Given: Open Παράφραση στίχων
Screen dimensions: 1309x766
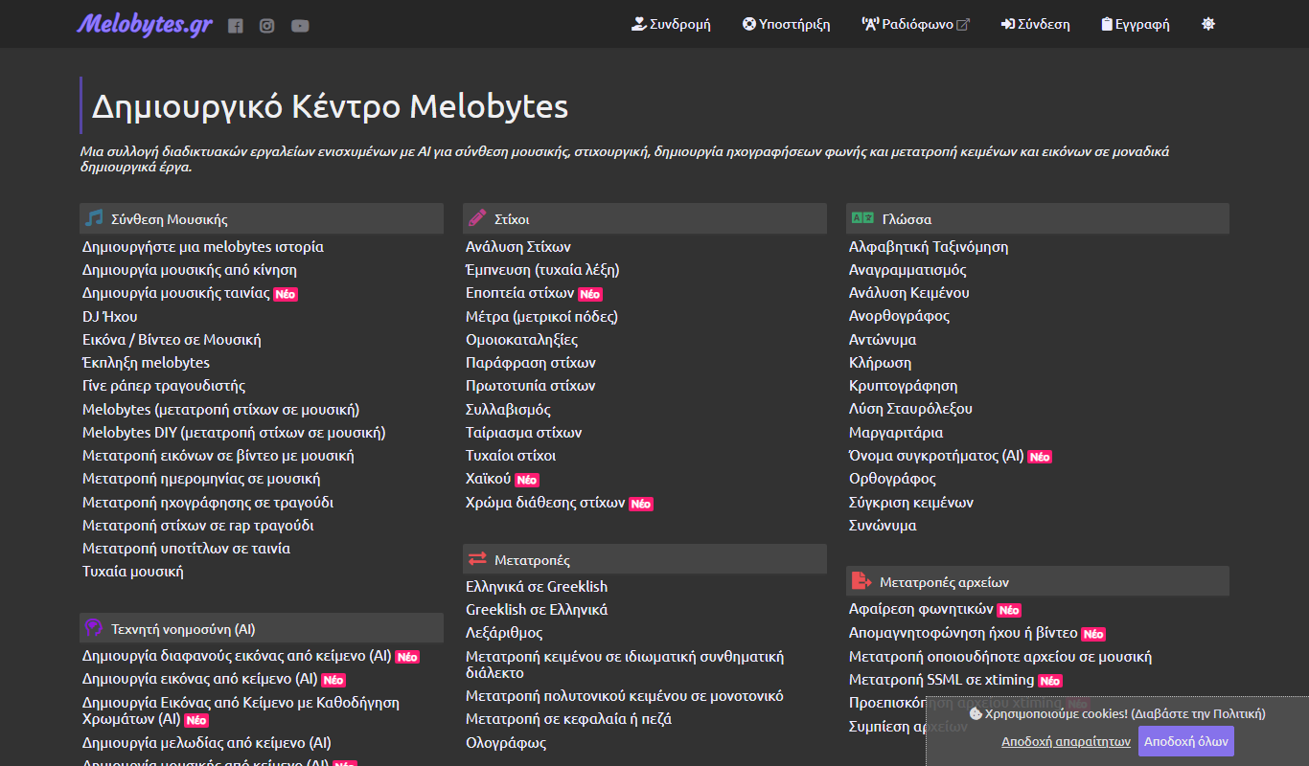Looking at the screenshot, I should tap(531, 362).
